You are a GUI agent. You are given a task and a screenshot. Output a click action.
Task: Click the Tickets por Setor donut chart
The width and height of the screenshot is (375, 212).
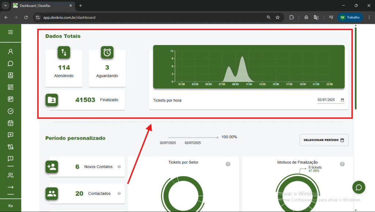pyautogui.click(x=183, y=194)
